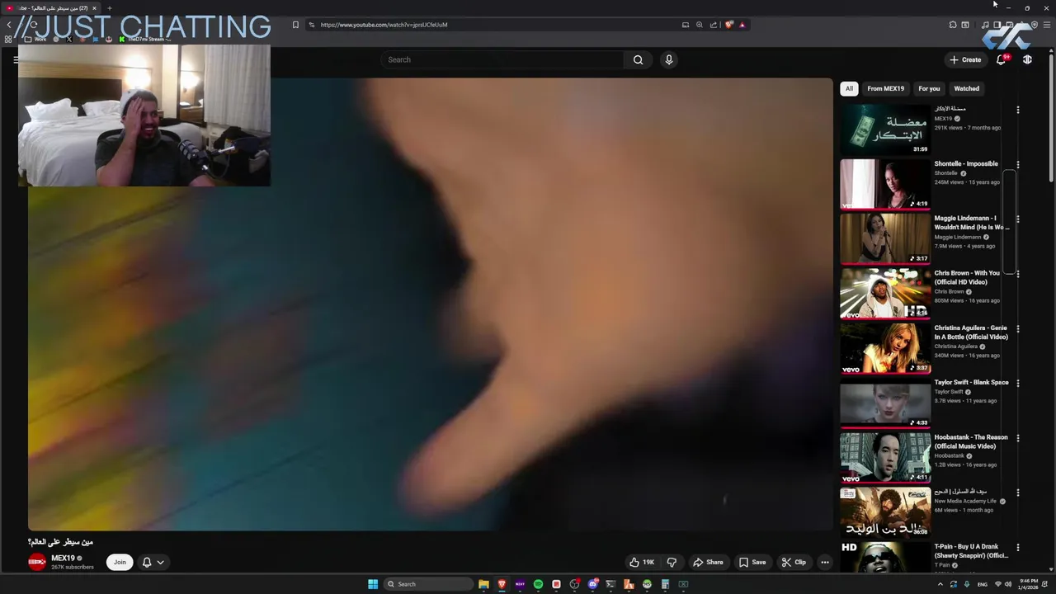Open the OBS Studio icon in the taskbar

pyautogui.click(x=574, y=584)
